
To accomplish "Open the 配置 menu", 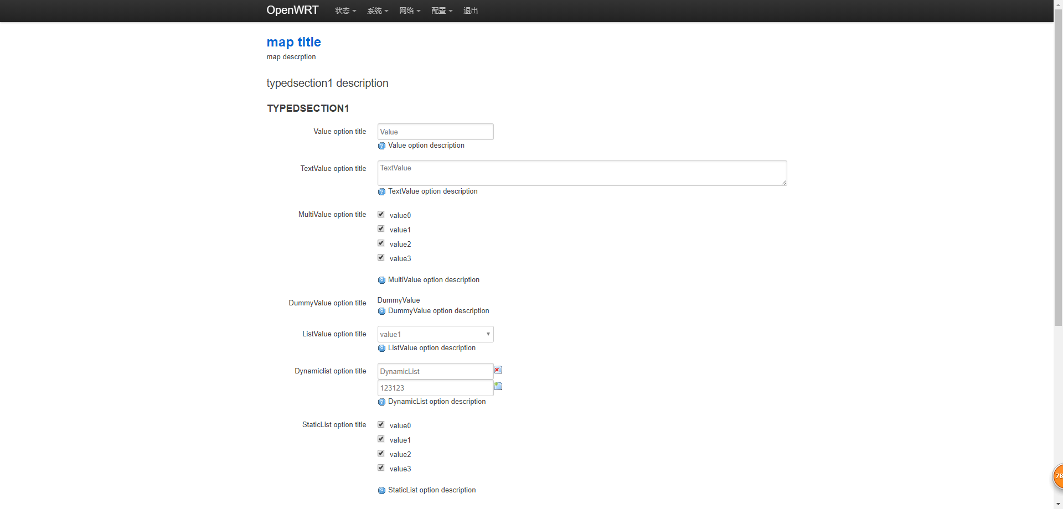I will tap(442, 11).
